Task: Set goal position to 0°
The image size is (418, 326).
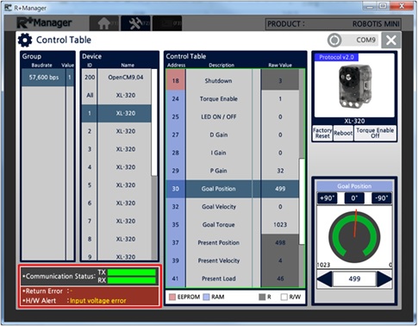Action: point(354,198)
